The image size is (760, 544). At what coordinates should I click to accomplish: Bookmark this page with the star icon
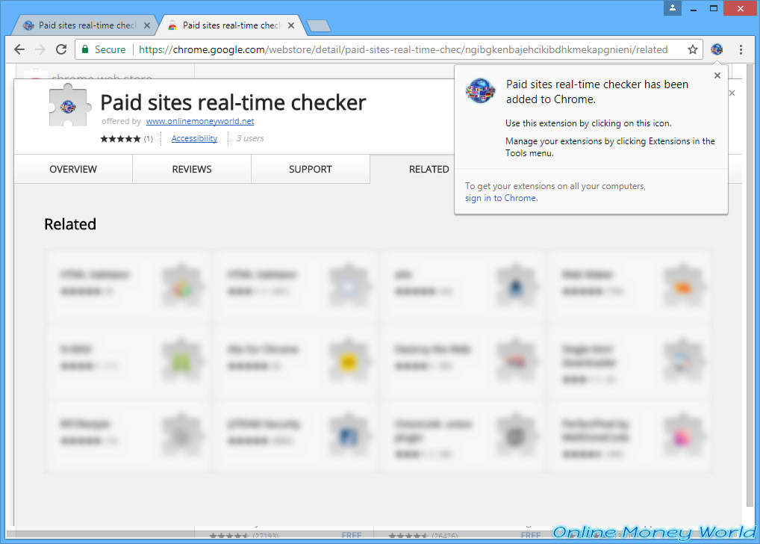coord(693,49)
